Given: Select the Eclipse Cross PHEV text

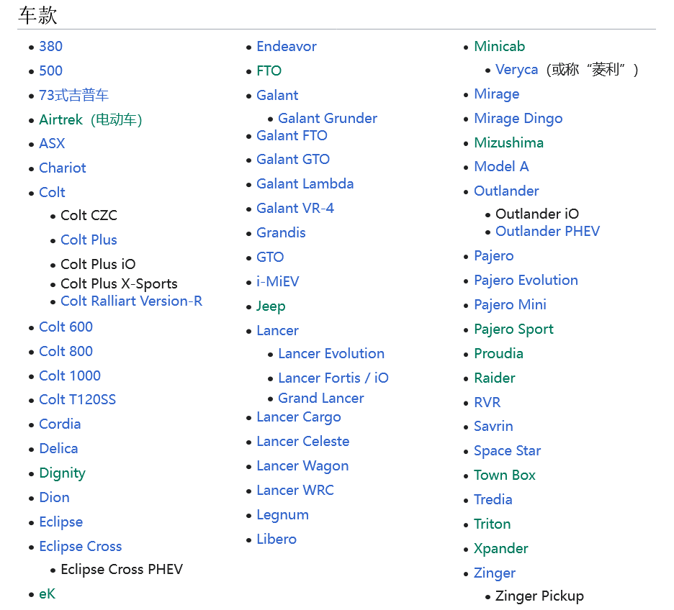Looking at the screenshot, I should (122, 570).
